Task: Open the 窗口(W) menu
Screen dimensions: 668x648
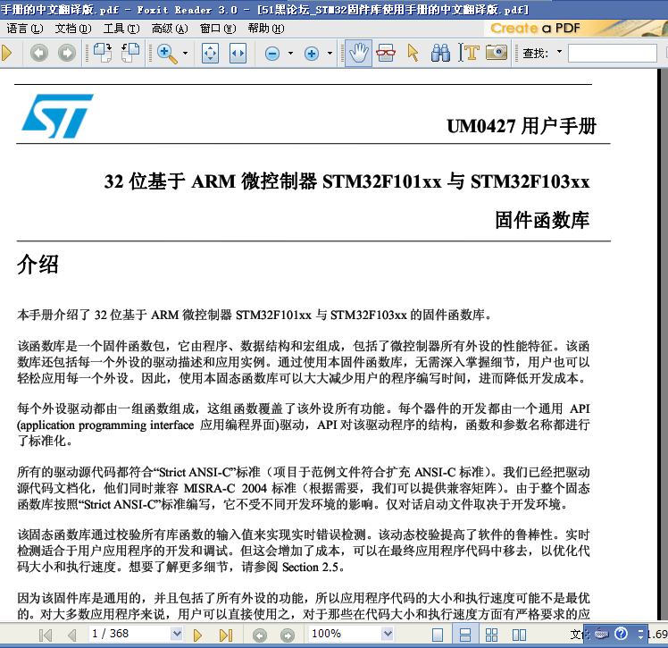Action: pyautogui.click(x=218, y=29)
